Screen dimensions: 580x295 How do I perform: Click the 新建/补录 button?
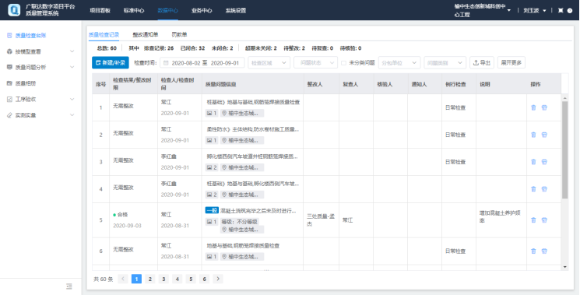pos(111,63)
